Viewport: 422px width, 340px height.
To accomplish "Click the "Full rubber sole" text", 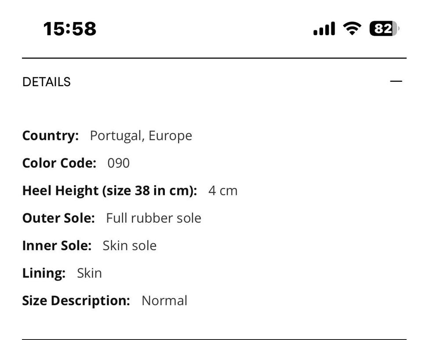I will click(153, 218).
